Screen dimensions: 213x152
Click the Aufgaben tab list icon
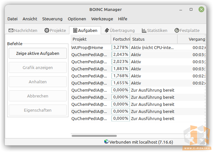(75, 31)
